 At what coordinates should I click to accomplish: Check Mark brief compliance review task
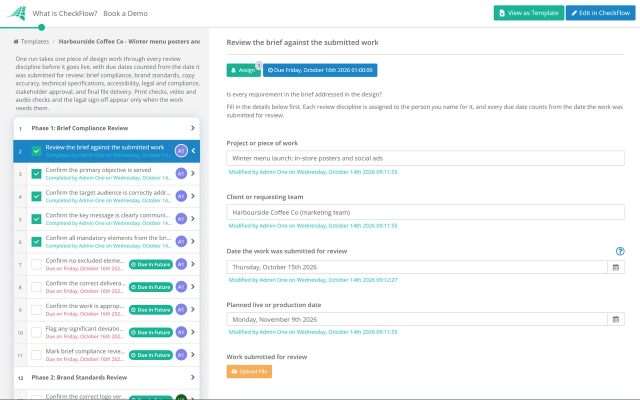(36, 355)
